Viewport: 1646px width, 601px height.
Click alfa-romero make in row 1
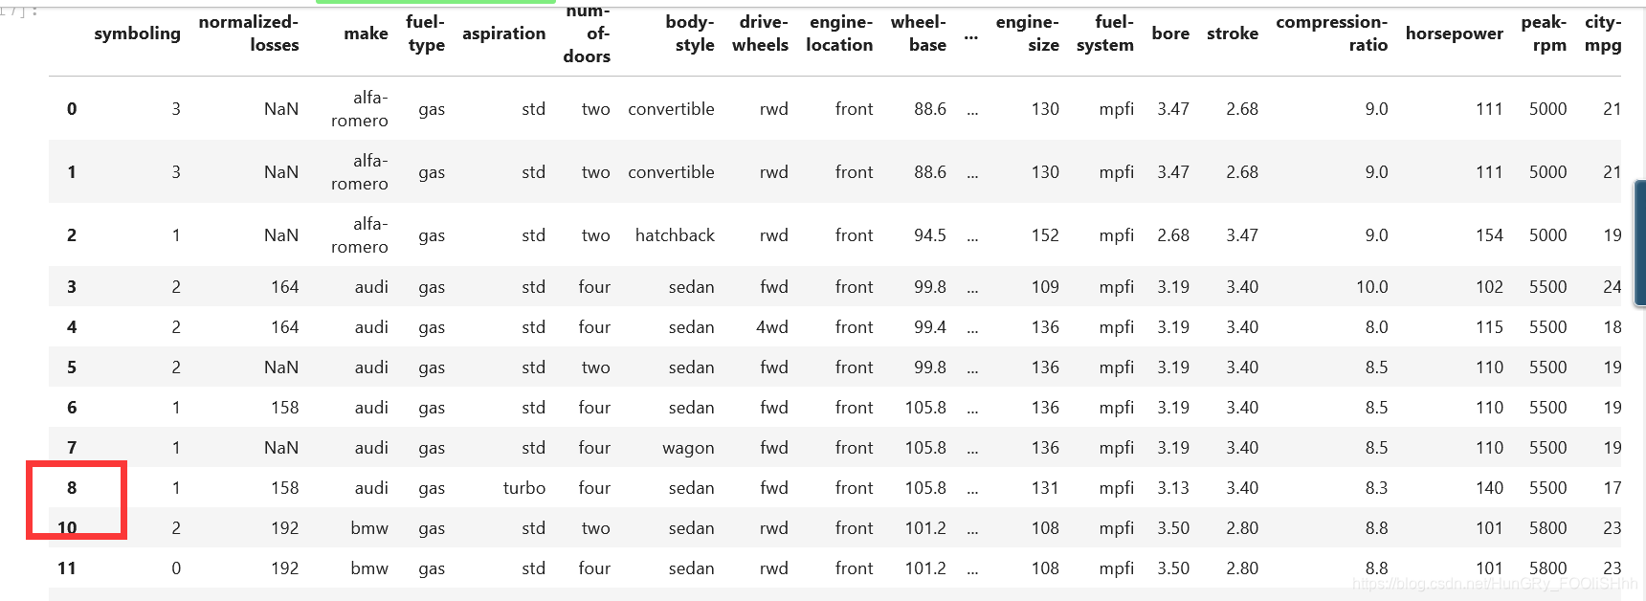pos(360,172)
